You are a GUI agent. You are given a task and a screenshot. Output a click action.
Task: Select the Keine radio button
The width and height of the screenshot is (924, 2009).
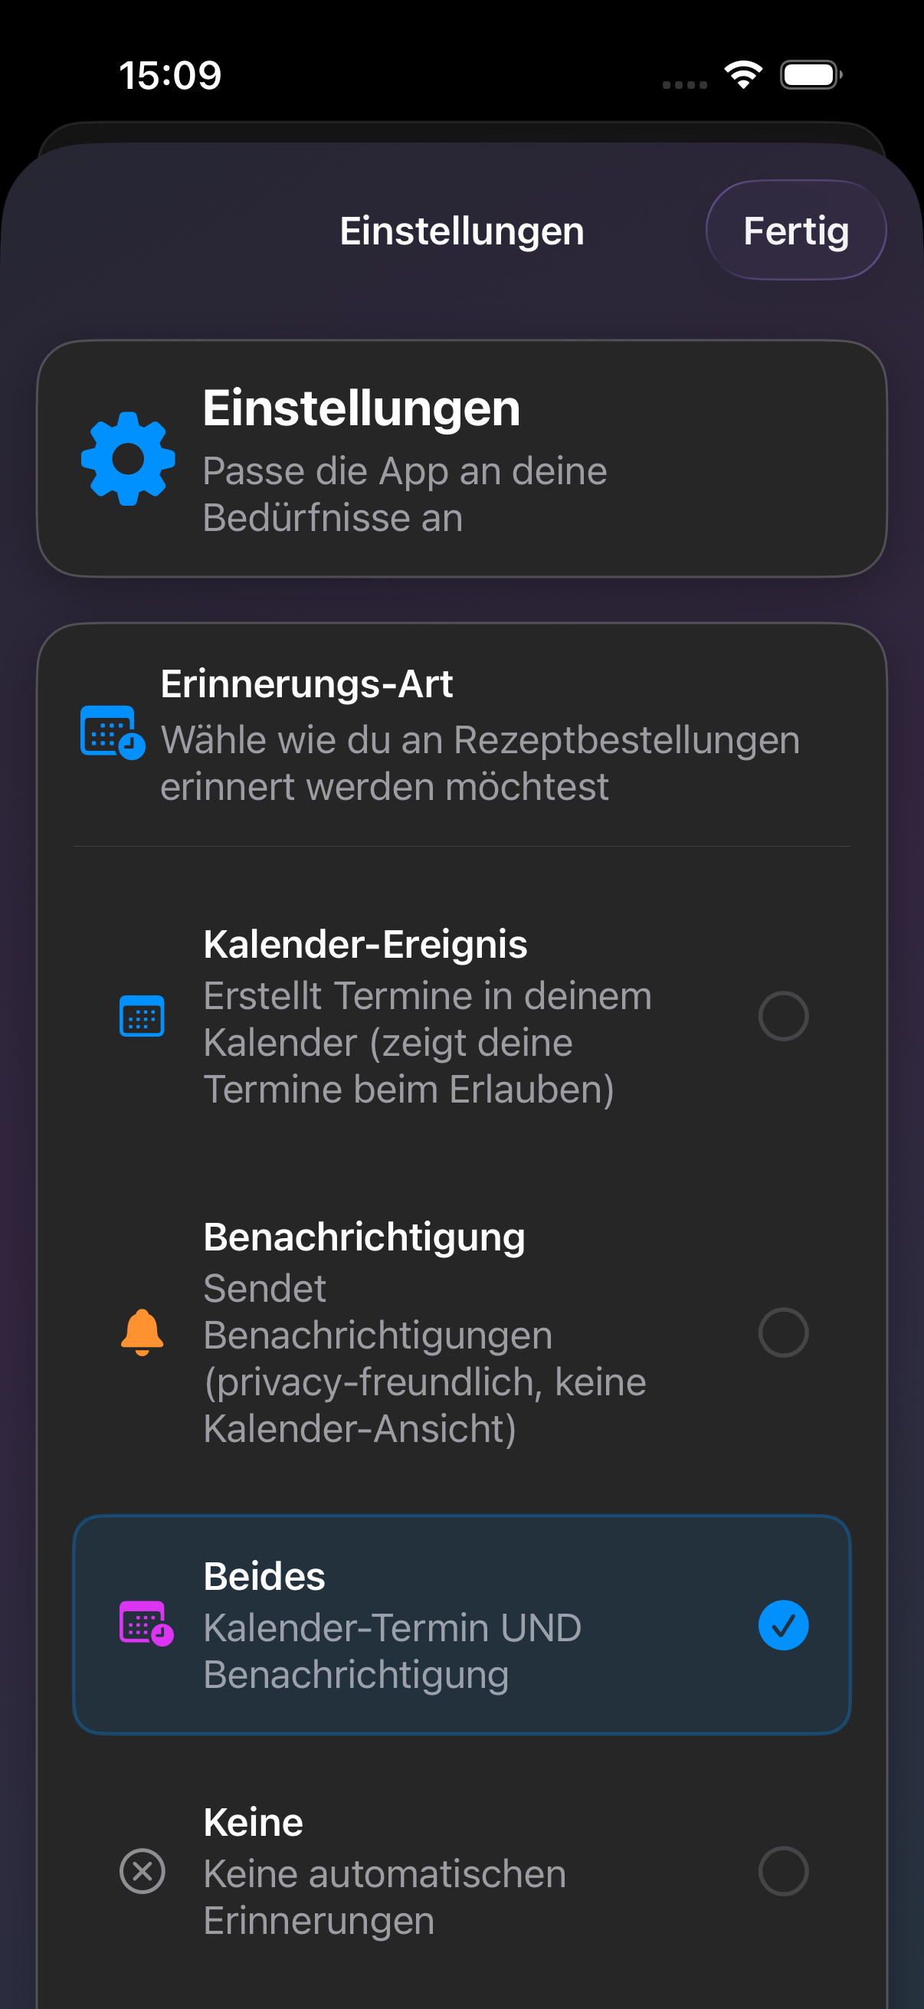tap(785, 1873)
